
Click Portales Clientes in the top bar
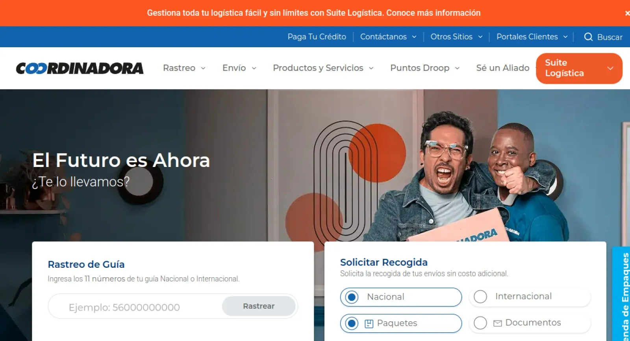point(527,37)
